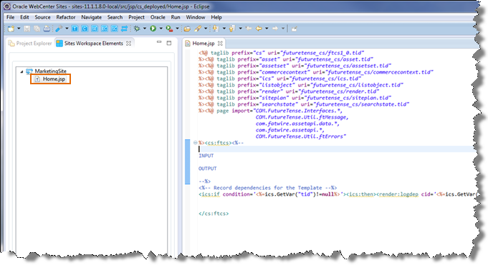Click the Record dependencies comment line
Image resolution: width=488 pixels, height=265 pixels.
[x=268, y=188]
